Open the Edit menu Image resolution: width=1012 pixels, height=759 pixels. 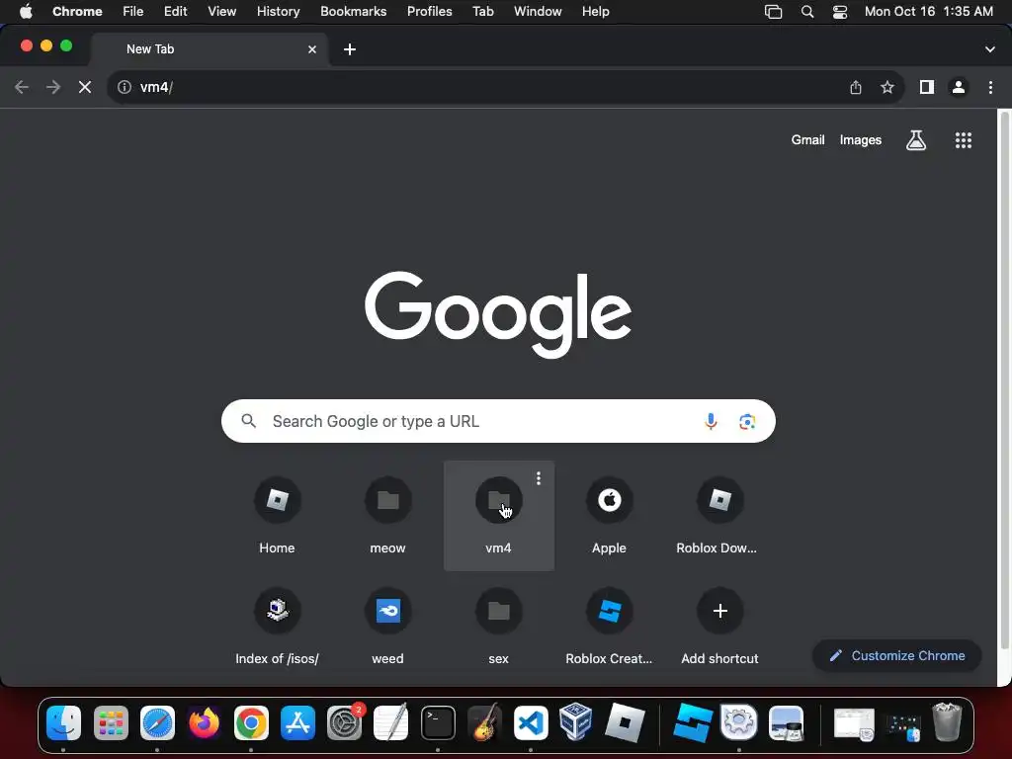175,11
